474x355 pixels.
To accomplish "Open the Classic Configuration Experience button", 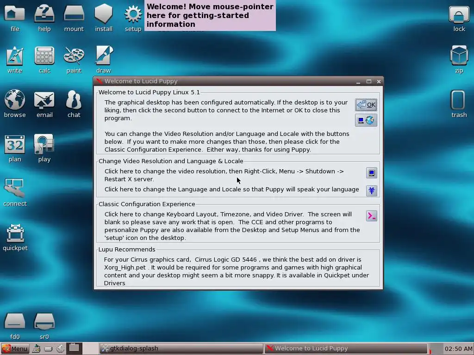I will click(372, 216).
